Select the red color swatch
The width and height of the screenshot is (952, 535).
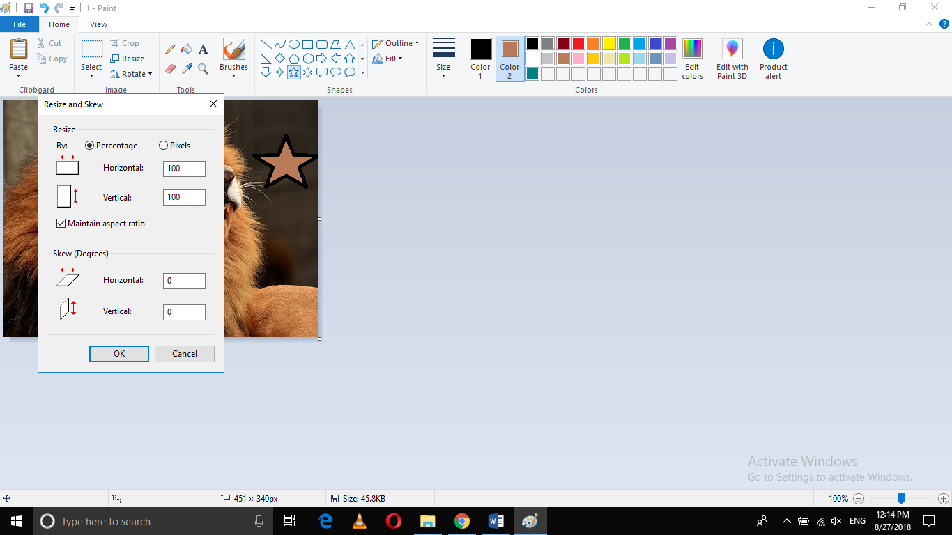point(578,42)
